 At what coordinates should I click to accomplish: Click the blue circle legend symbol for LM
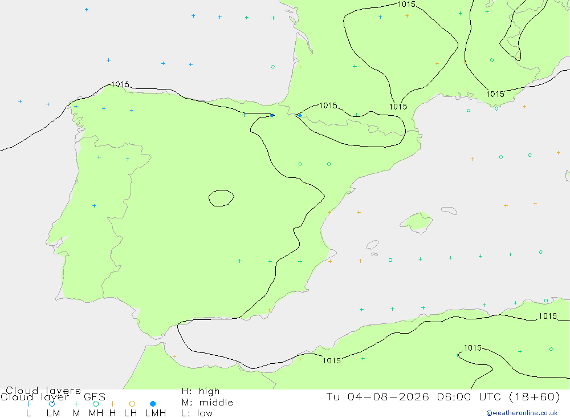pos(52,404)
